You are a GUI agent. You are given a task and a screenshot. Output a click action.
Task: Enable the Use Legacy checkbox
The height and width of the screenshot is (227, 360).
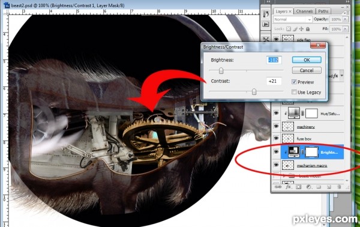(294, 92)
